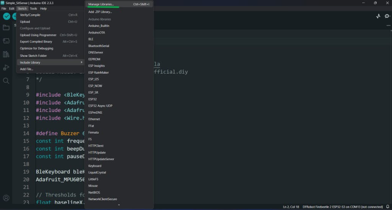This screenshot has height=210, width=392.
Task: Click Add .ZIP Library... entry
Action: 119,12
